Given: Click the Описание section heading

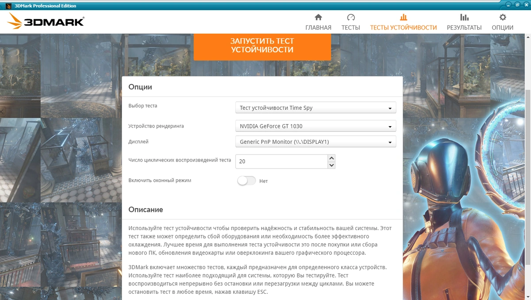Looking at the screenshot, I should 146,209.
